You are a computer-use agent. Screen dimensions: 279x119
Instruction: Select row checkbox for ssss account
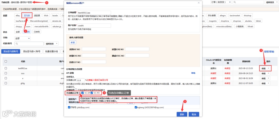pyautogui.click(x=6, y=73)
